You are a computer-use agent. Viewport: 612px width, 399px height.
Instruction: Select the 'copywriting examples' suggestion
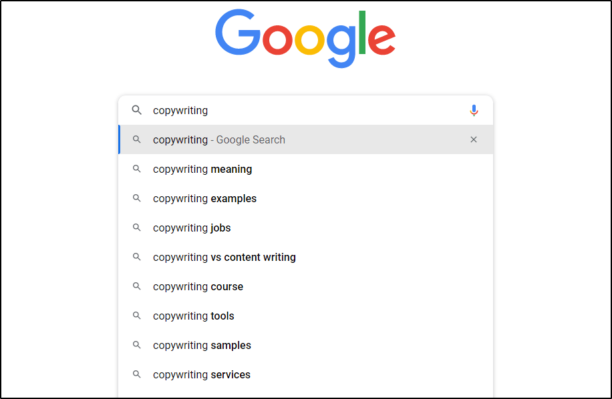pyautogui.click(x=205, y=198)
